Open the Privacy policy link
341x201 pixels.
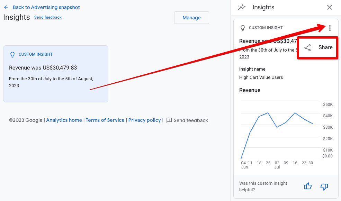[144, 120]
